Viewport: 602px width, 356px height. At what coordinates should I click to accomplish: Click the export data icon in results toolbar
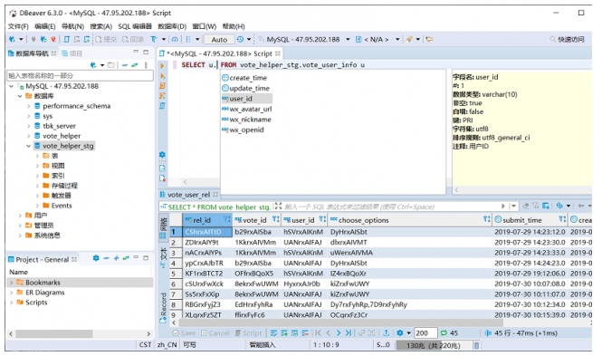pyautogui.click(x=387, y=333)
